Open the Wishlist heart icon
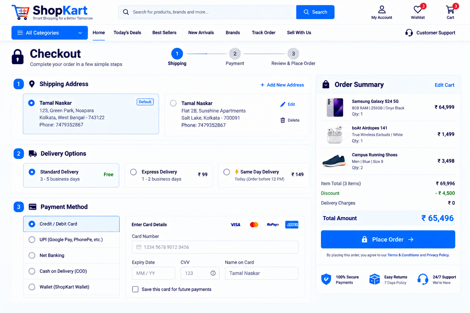 coord(418,9)
